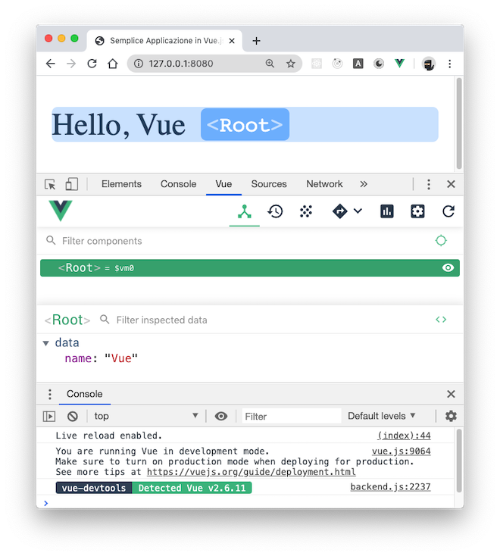Click the Vue devtools refresh icon
The height and width of the screenshot is (556, 500).
click(448, 212)
